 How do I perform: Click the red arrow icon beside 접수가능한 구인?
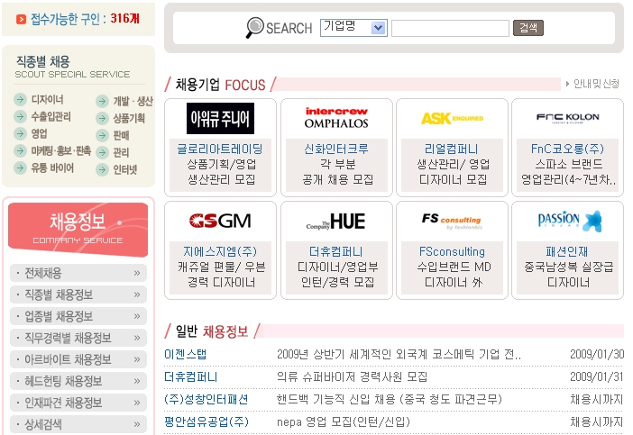[21, 19]
